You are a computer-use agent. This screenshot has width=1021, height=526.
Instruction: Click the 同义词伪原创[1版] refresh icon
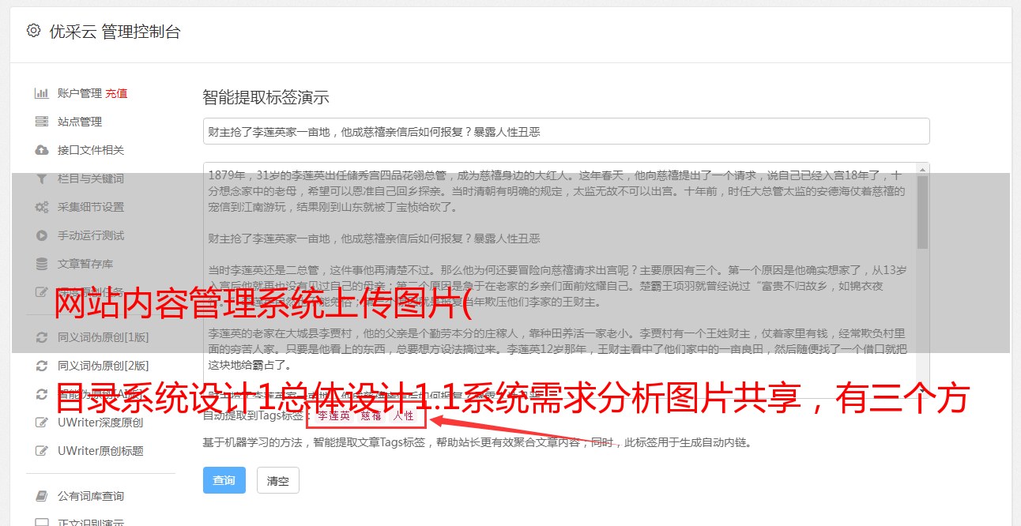pyautogui.click(x=42, y=337)
